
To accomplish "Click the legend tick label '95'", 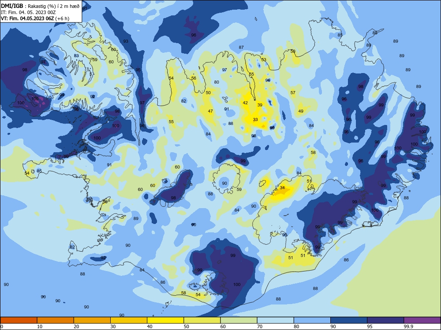I will tap(370, 326).
